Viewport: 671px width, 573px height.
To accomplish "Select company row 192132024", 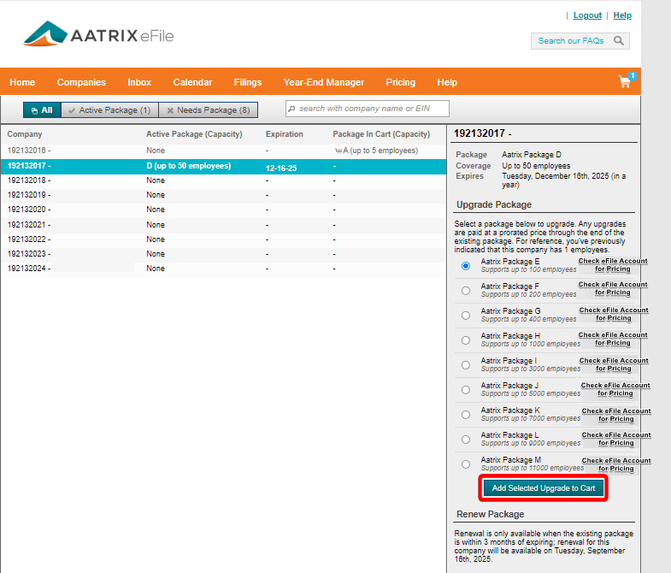I will coord(223,269).
